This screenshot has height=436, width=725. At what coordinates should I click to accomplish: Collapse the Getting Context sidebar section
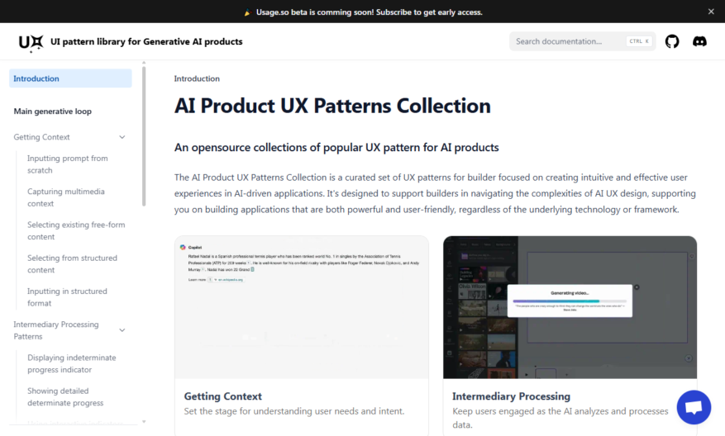click(122, 137)
